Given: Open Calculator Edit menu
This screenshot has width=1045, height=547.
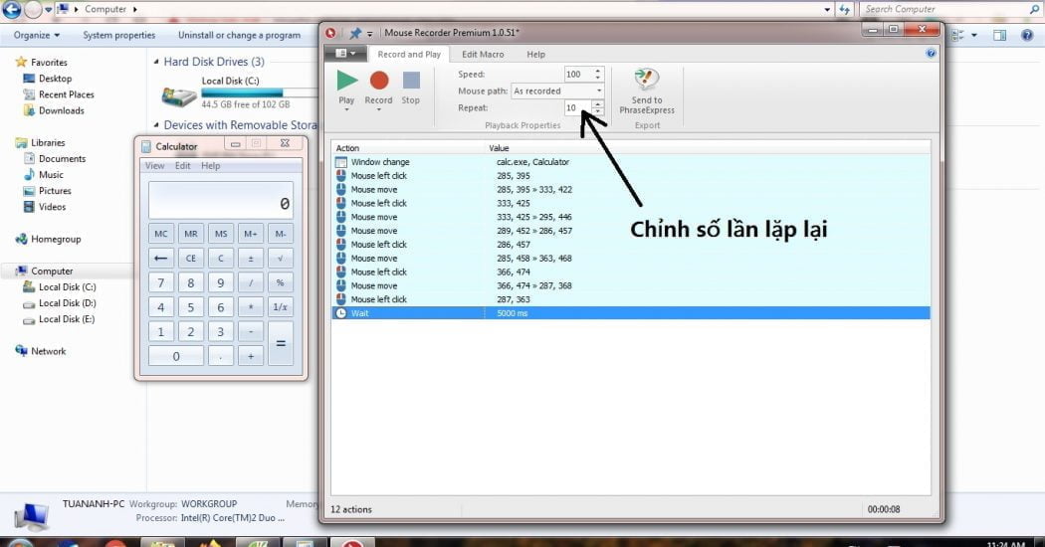Looking at the screenshot, I should (182, 166).
